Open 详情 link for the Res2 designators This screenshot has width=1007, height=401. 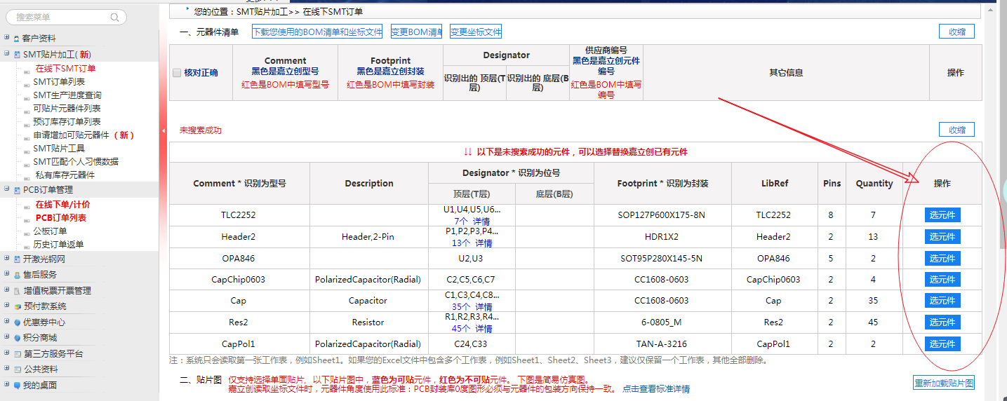point(482,329)
